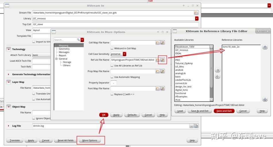Toggle Use Automatic Mapping checkbox

click(112, 77)
